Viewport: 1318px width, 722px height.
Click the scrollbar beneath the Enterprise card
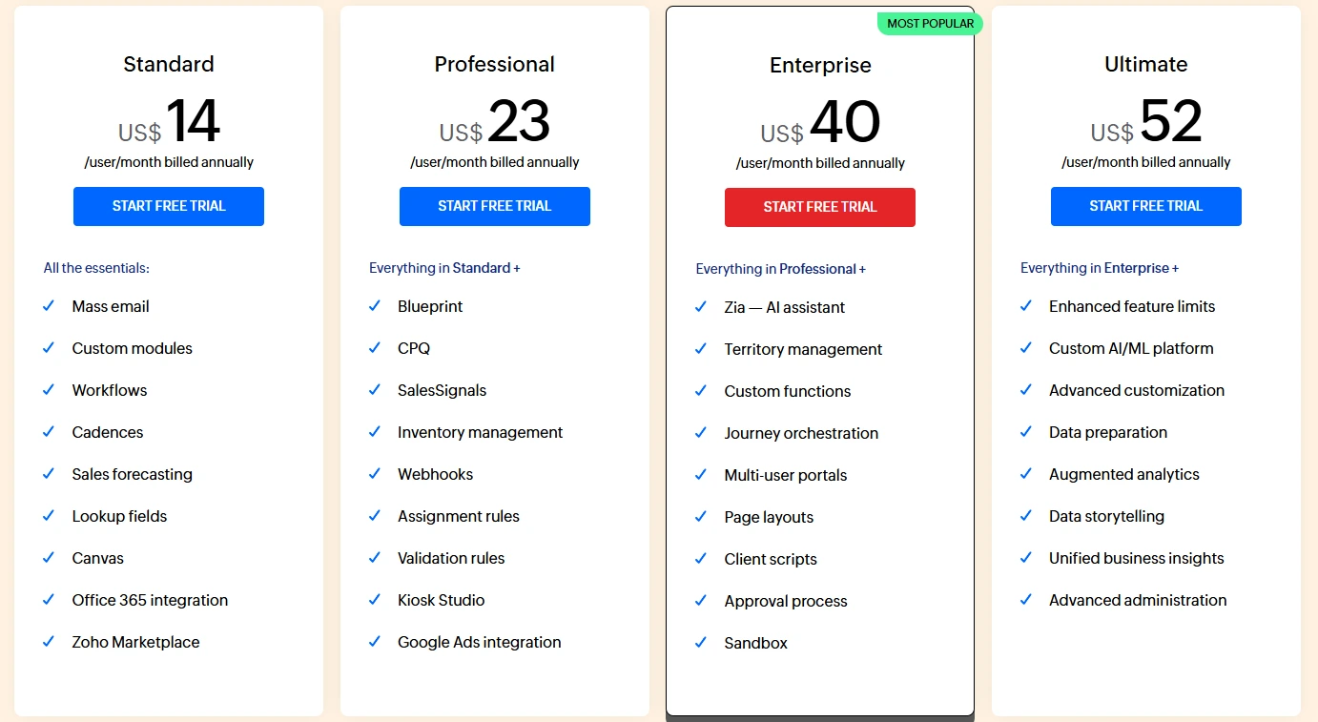tap(819, 717)
